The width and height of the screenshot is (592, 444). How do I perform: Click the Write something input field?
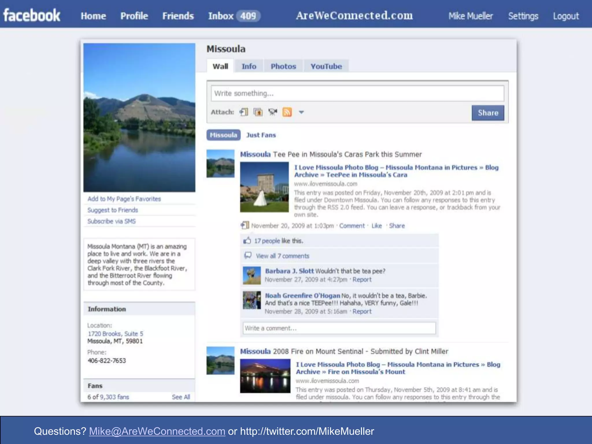click(357, 93)
